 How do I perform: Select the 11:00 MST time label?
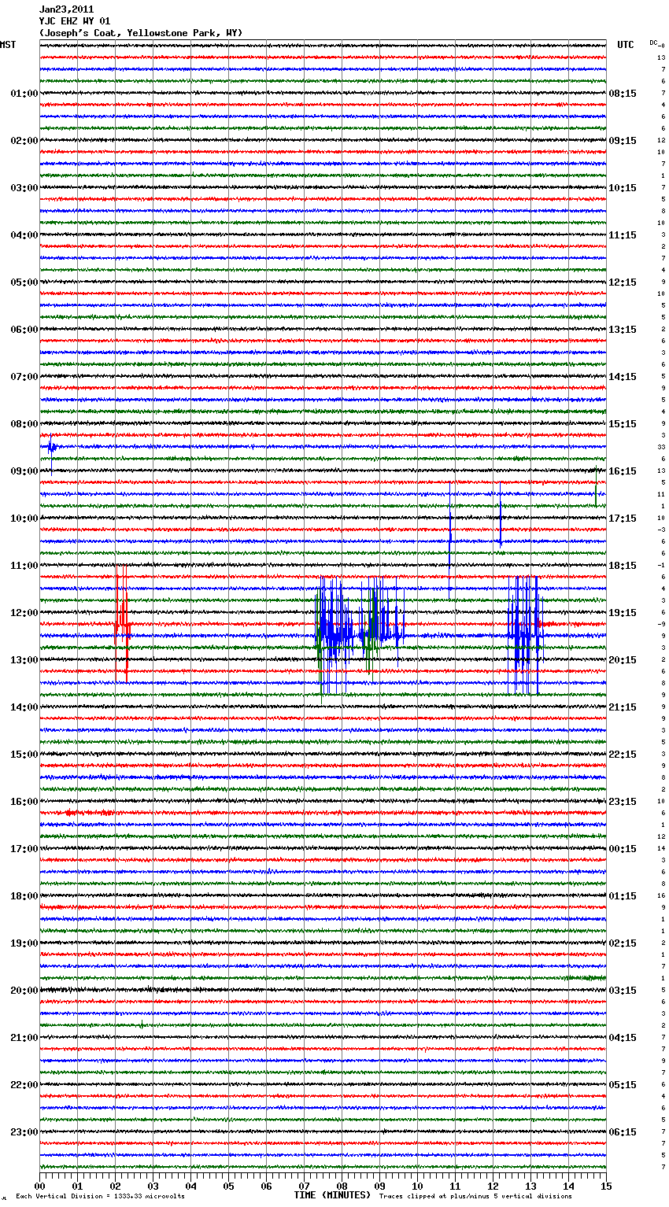coord(24,566)
